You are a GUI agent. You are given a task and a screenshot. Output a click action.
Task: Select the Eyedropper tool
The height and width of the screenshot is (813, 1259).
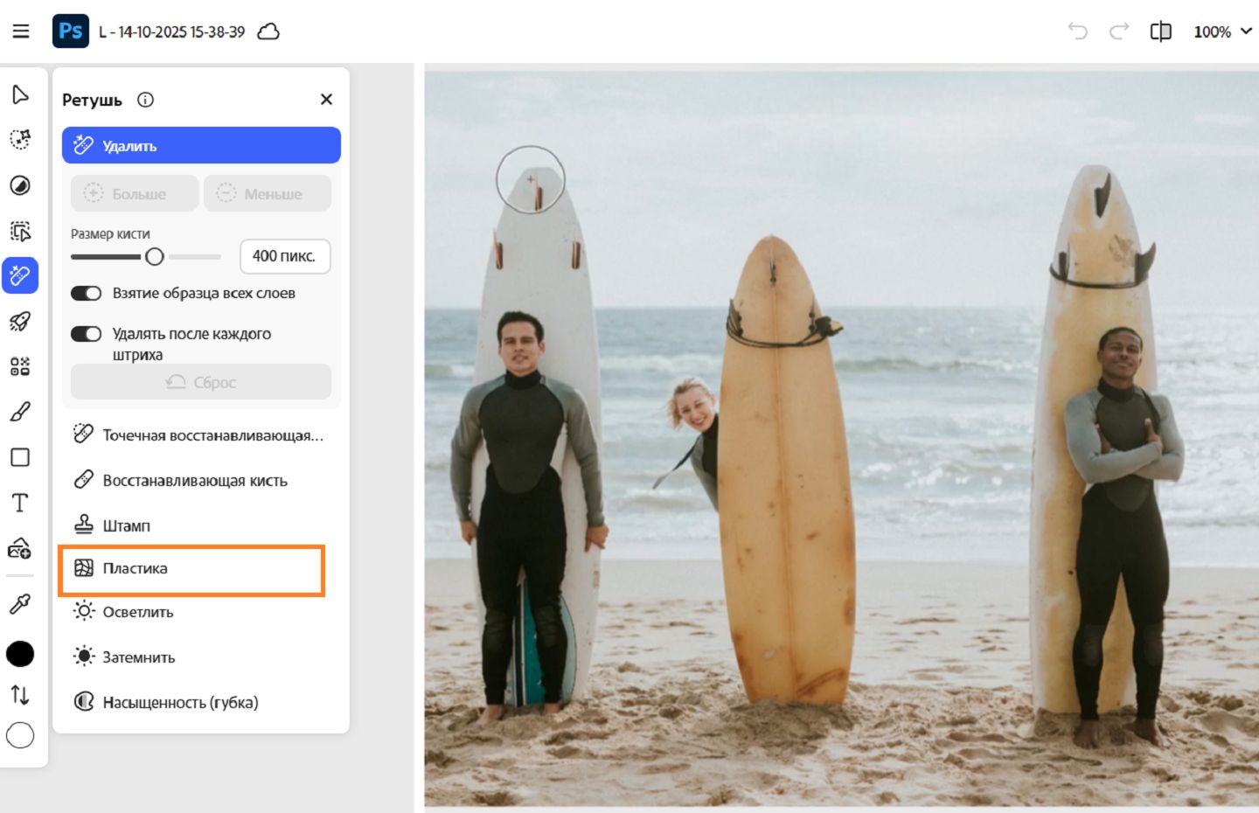(x=20, y=603)
